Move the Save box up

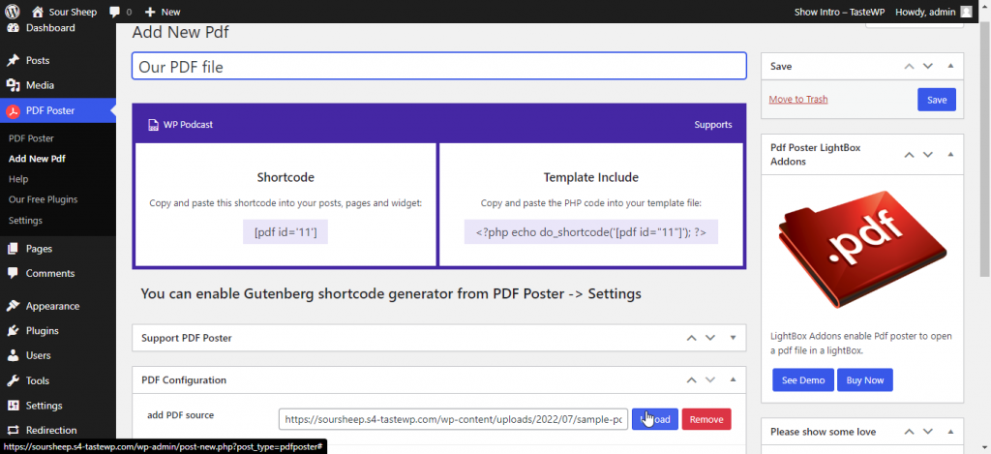909,66
